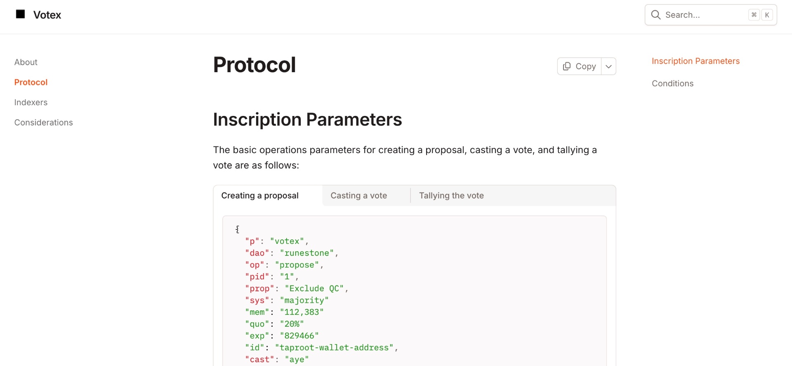
Task: Expand the Copy button dropdown chevron
Action: pos(608,66)
